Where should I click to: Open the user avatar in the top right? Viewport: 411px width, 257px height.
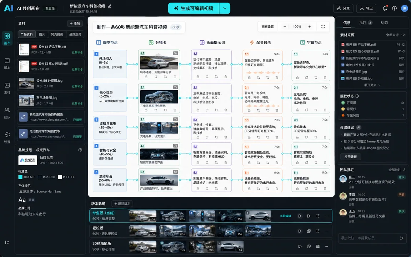(x=405, y=8)
